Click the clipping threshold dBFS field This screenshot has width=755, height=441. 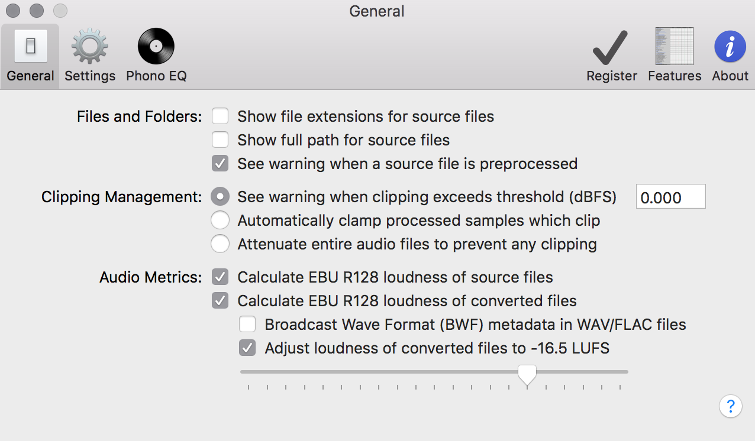pyautogui.click(x=671, y=197)
